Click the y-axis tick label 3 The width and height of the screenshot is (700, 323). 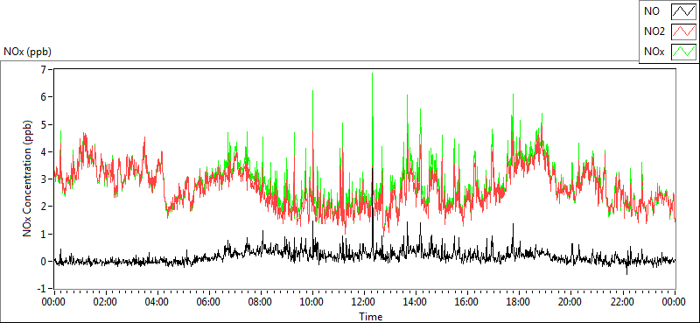[44, 179]
